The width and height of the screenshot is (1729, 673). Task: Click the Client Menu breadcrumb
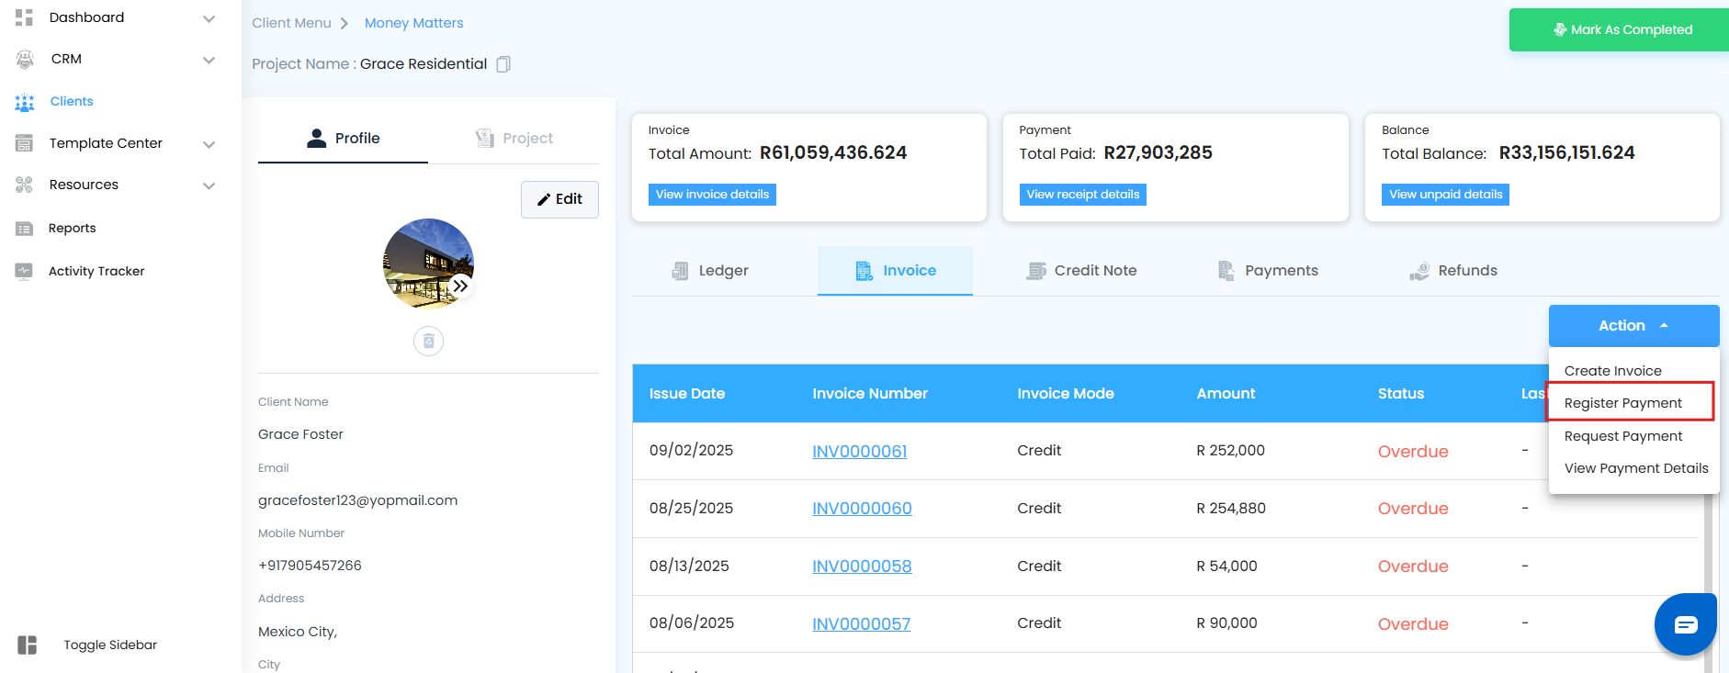[291, 23]
